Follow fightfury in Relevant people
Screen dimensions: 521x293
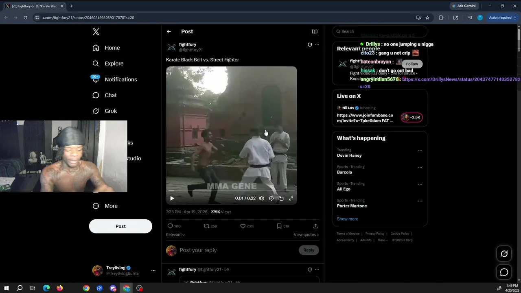click(x=412, y=64)
